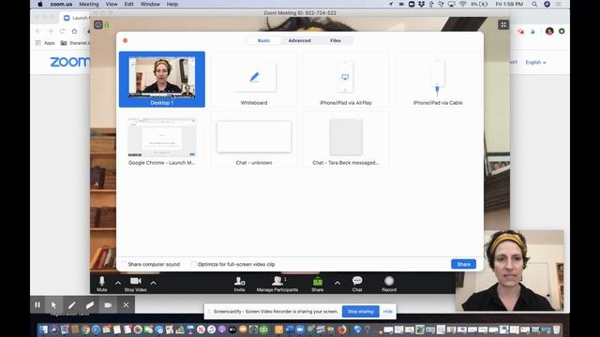Click the blue Share button

(x=463, y=264)
